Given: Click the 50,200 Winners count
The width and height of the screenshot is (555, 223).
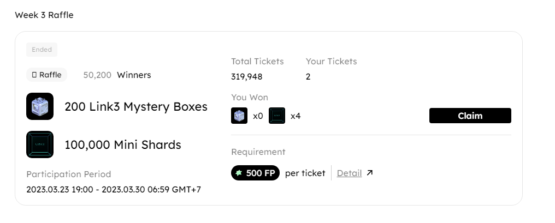Looking at the screenshot, I should tap(117, 75).
